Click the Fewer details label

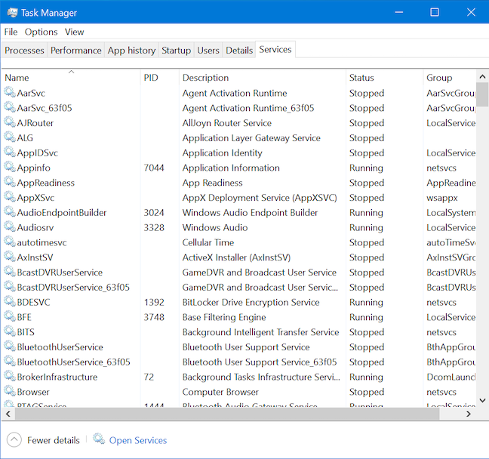coord(54,440)
